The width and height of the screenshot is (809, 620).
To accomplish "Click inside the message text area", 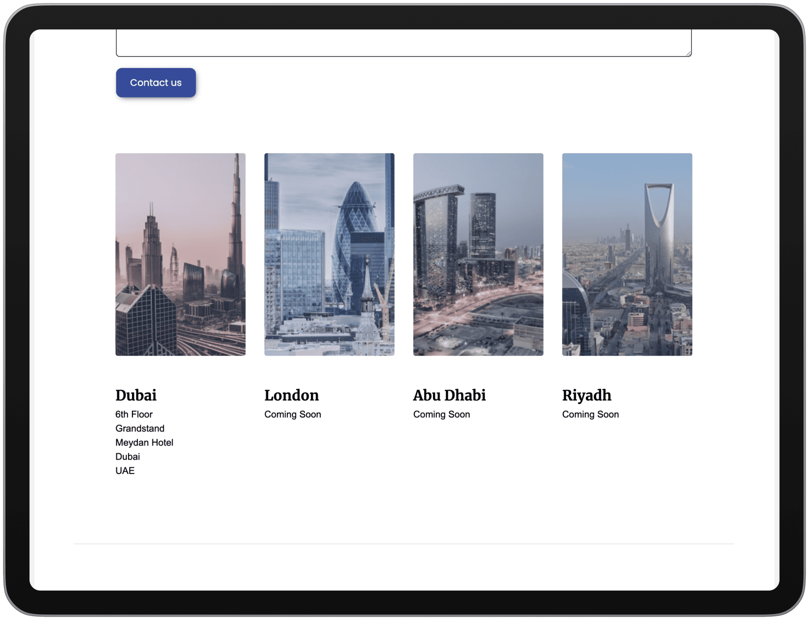I will tap(403, 42).
